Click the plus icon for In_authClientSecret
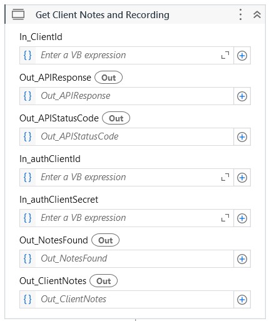This screenshot has width=269, height=321. click(x=242, y=218)
